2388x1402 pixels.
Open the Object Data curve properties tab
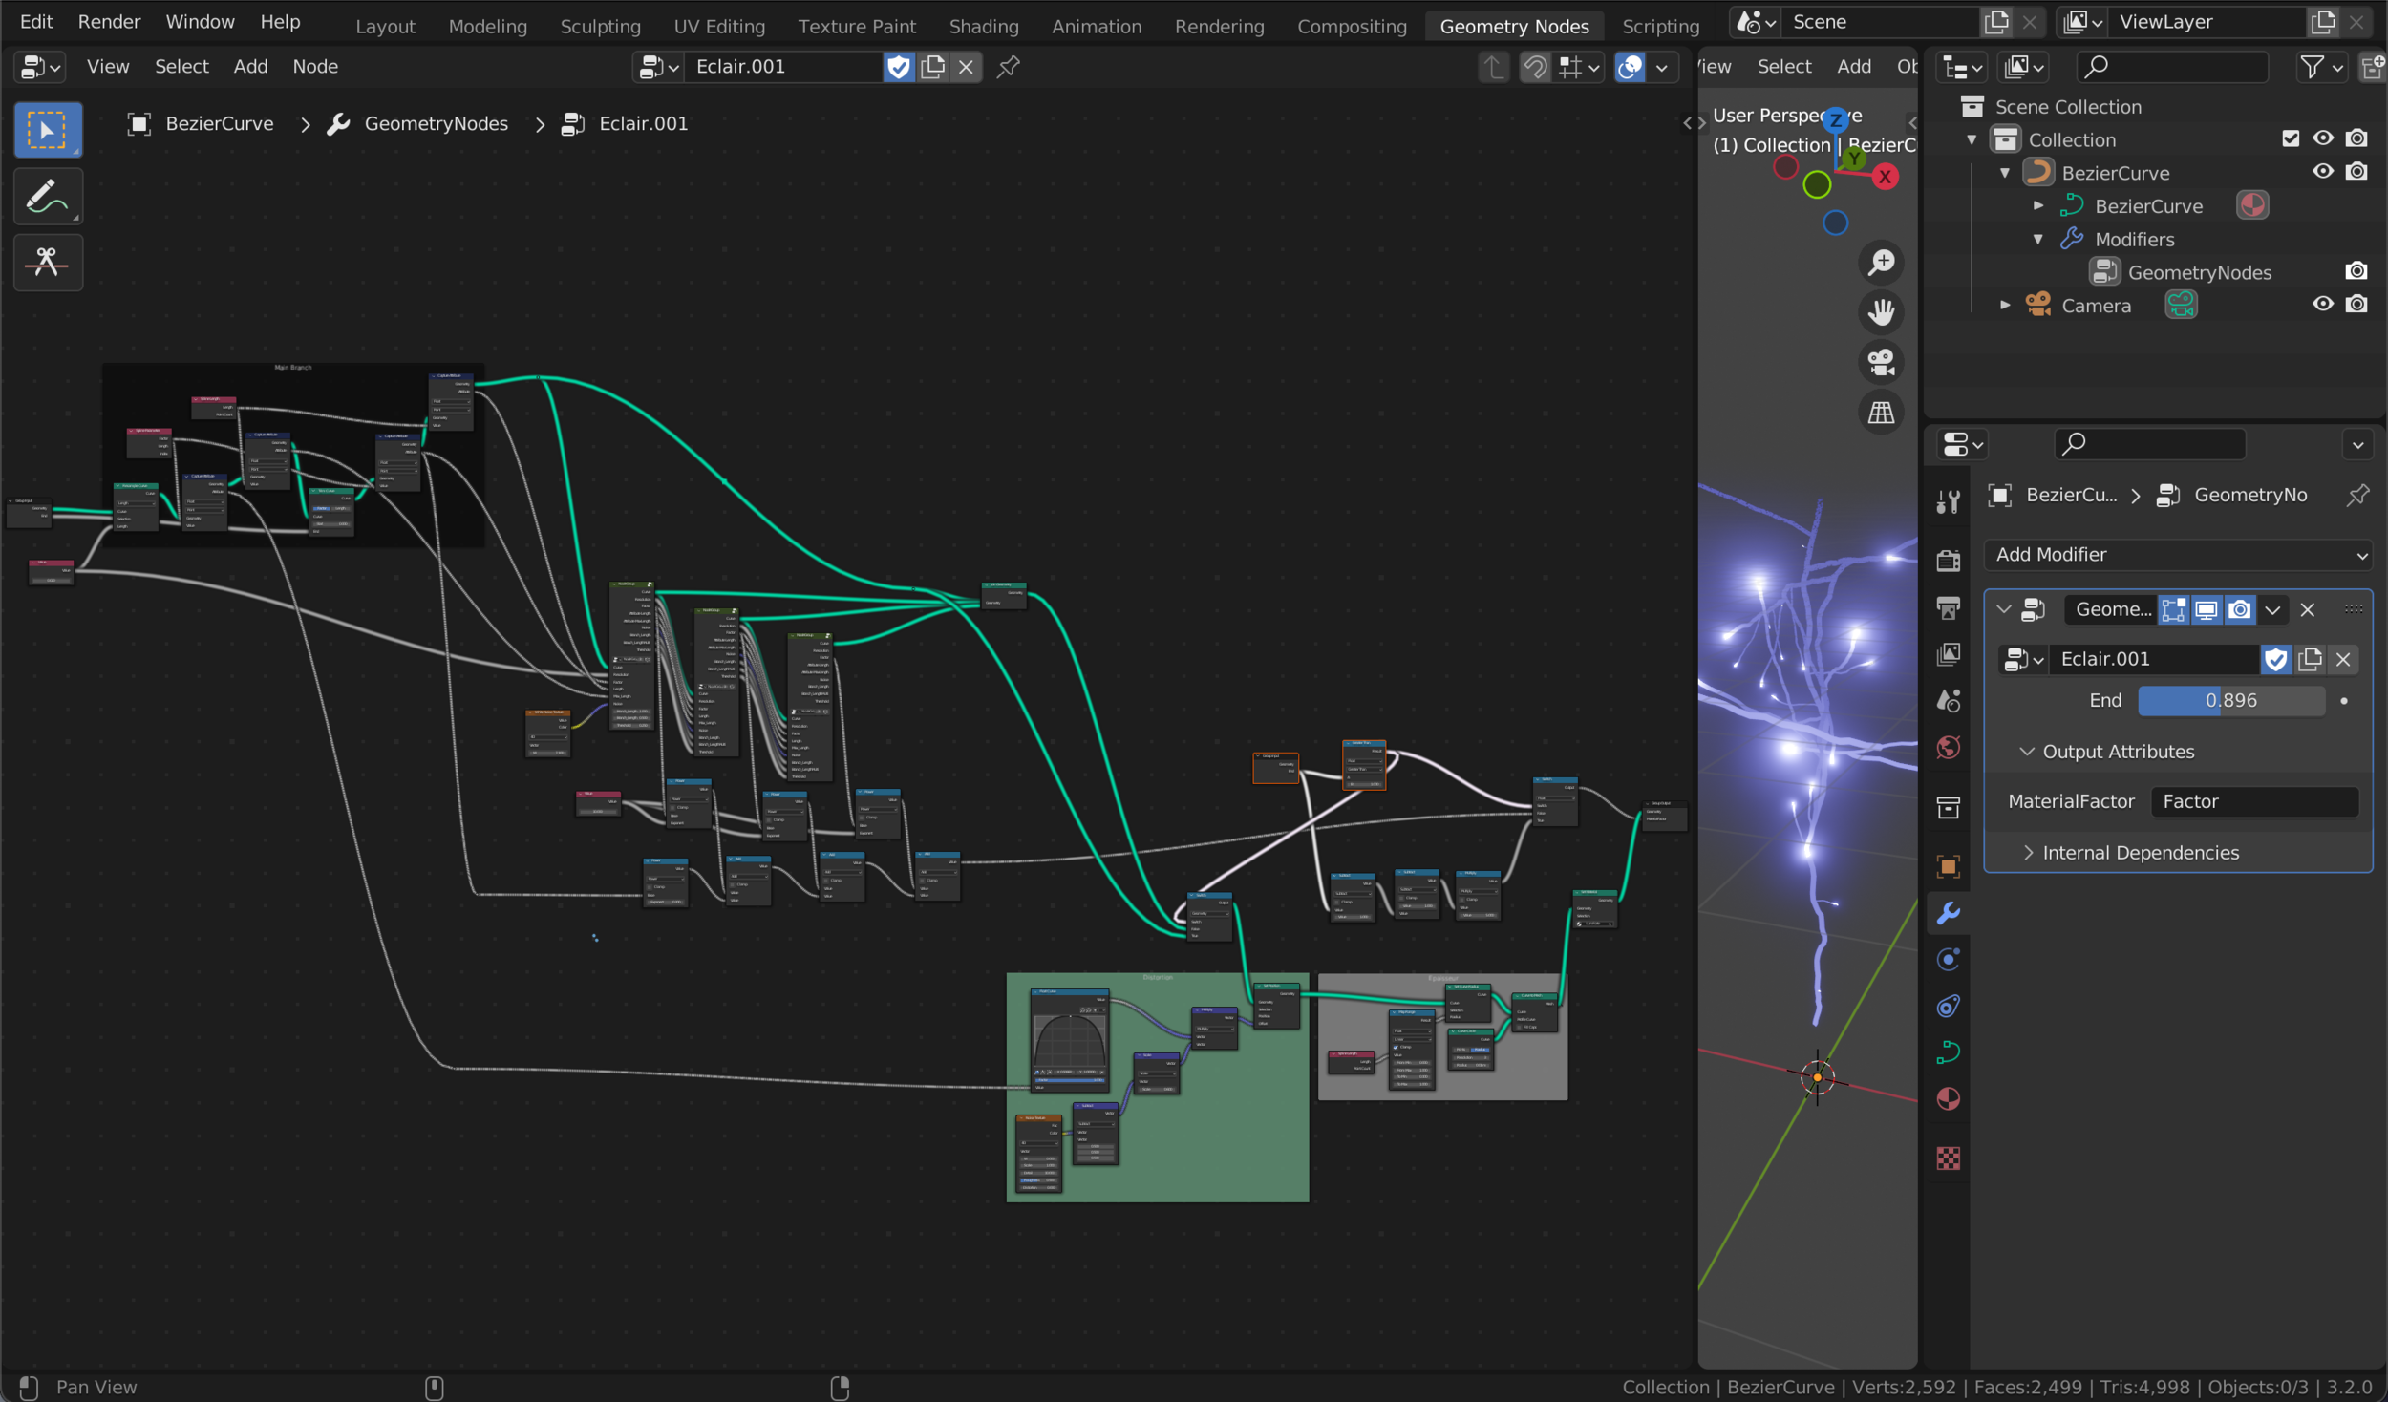click(1948, 1052)
